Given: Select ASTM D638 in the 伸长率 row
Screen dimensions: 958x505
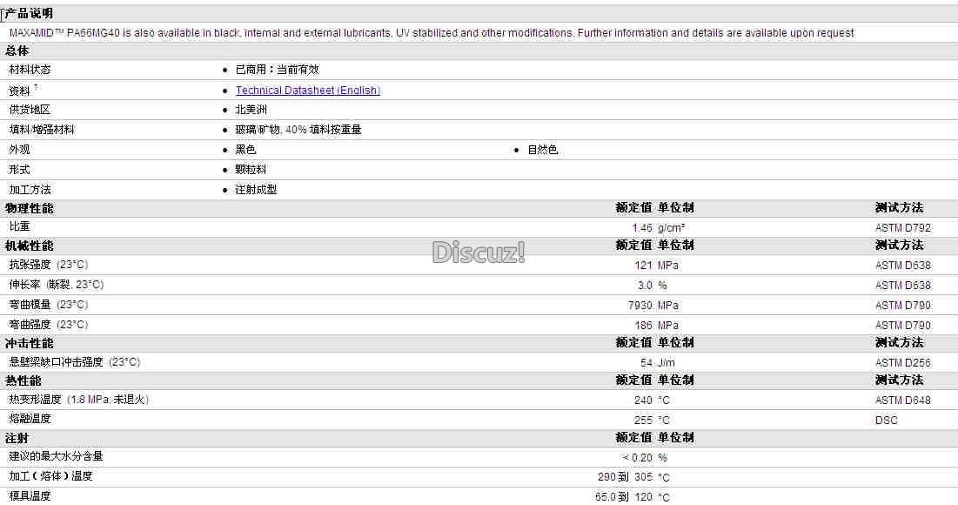Looking at the screenshot, I should 903,286.
